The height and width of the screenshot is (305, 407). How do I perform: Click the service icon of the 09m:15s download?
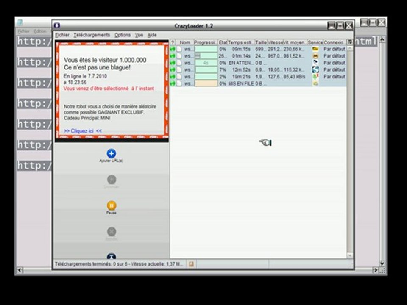tap(315, 49)
